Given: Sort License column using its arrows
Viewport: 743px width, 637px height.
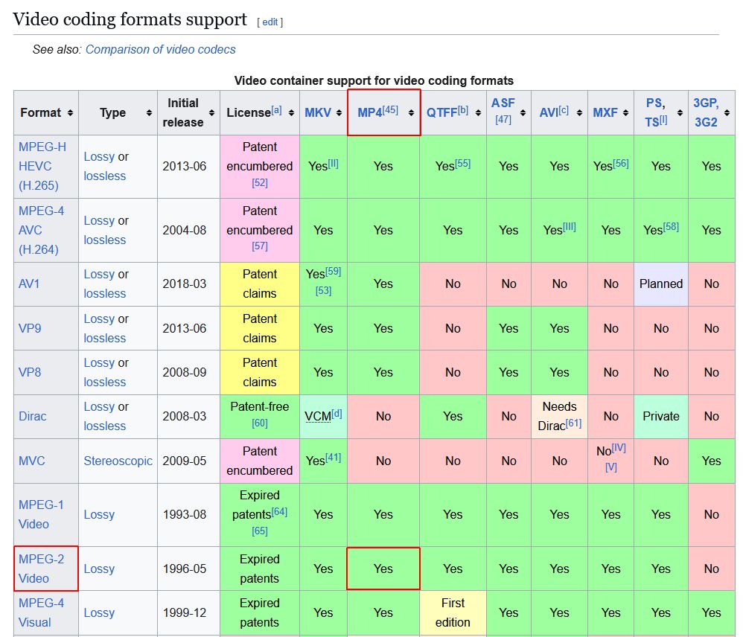Looking at the screenshot, I should (291, 113).
